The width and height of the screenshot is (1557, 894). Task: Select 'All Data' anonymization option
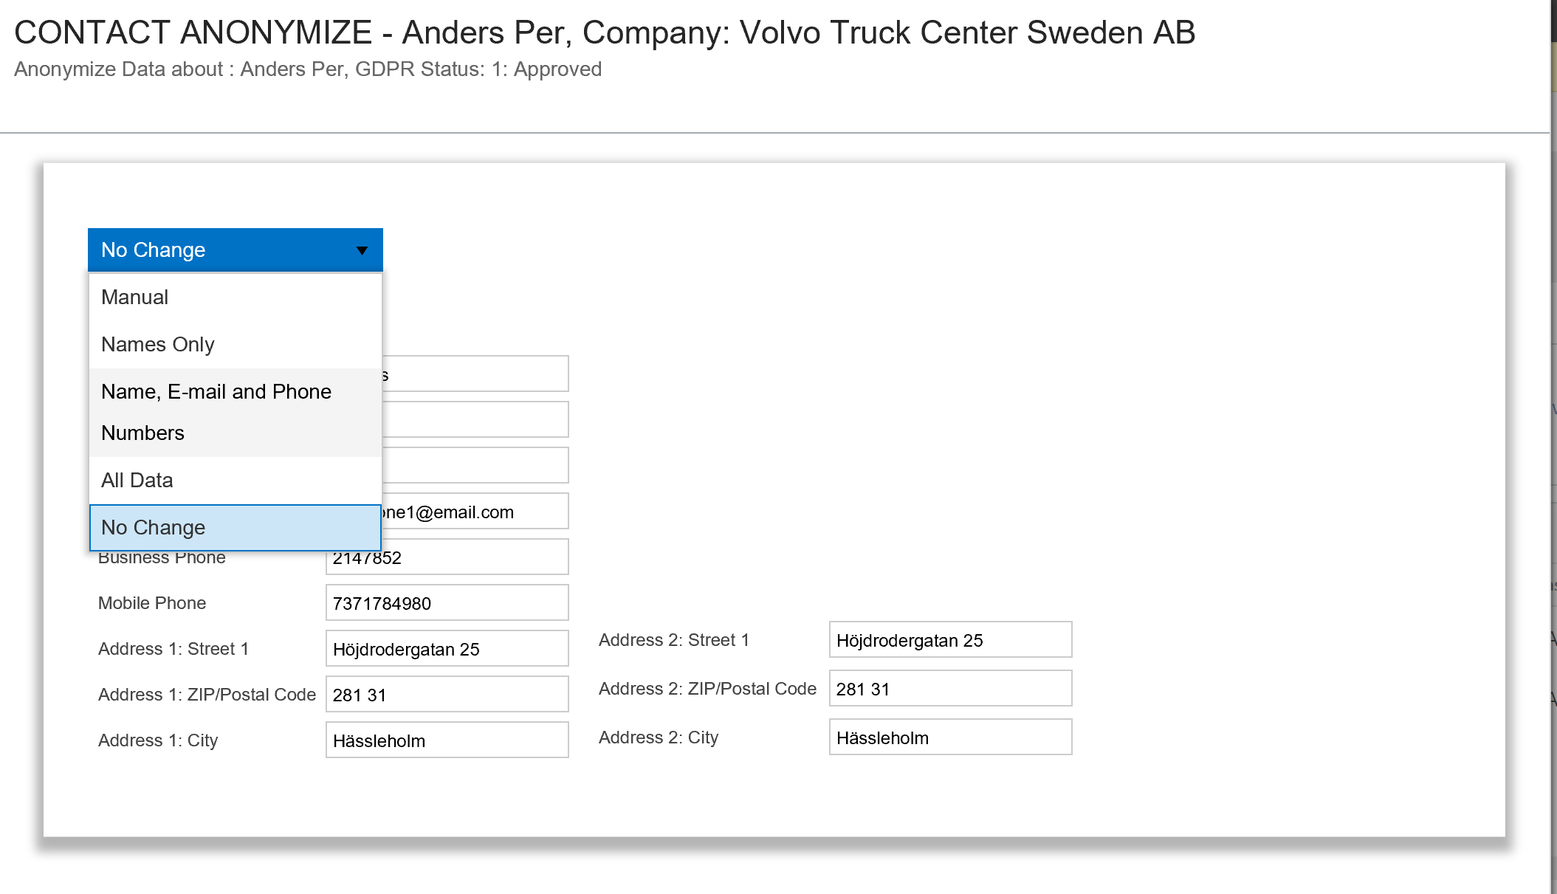tap(137, 480)
